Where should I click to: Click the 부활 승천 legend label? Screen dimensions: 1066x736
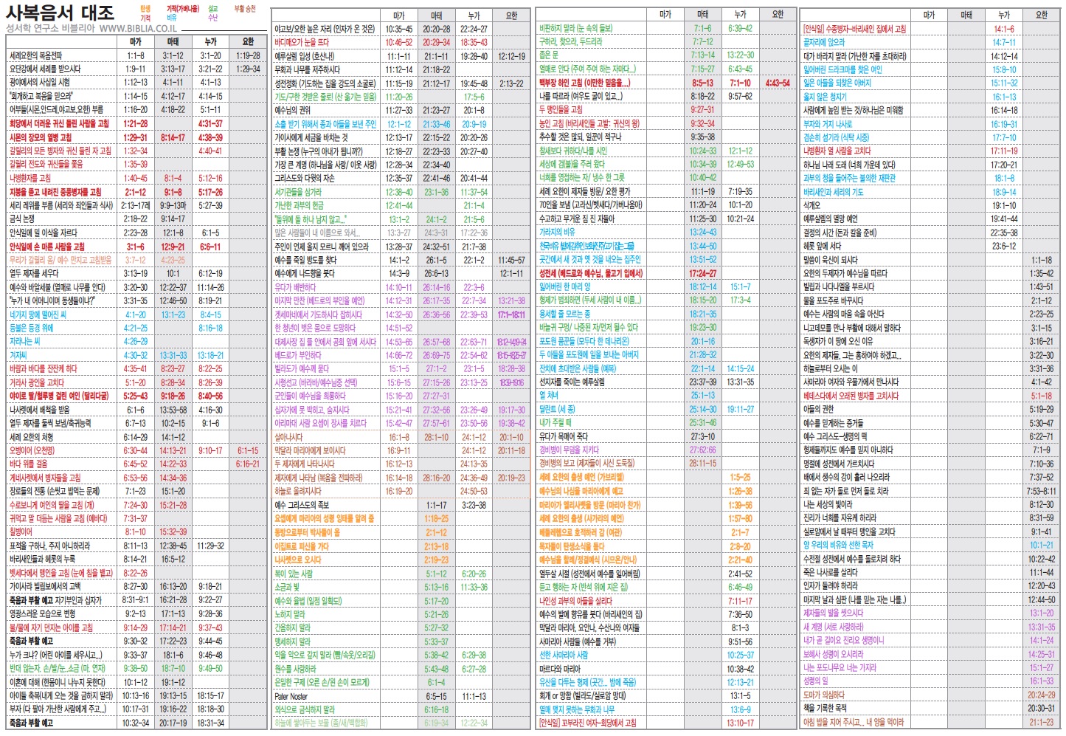click(245, 9)
